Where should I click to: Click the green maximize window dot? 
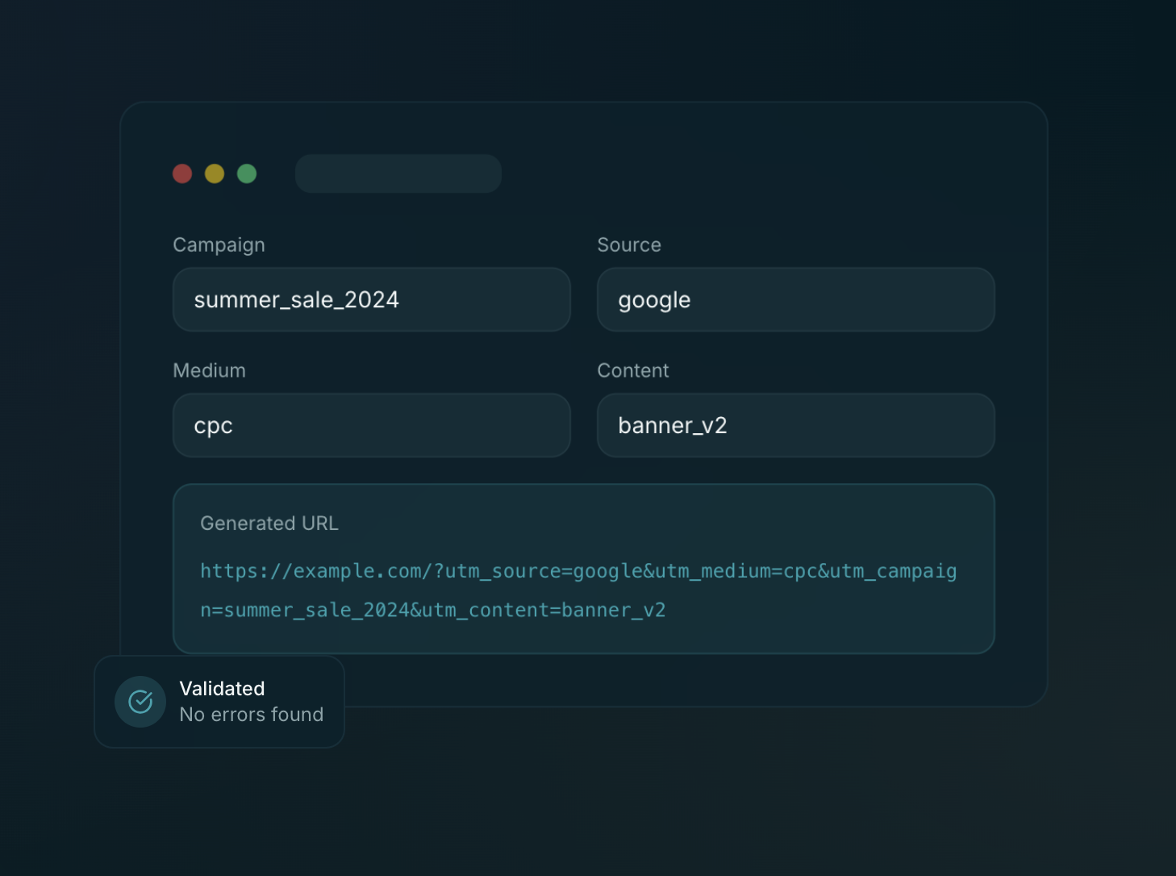point(247,173)
